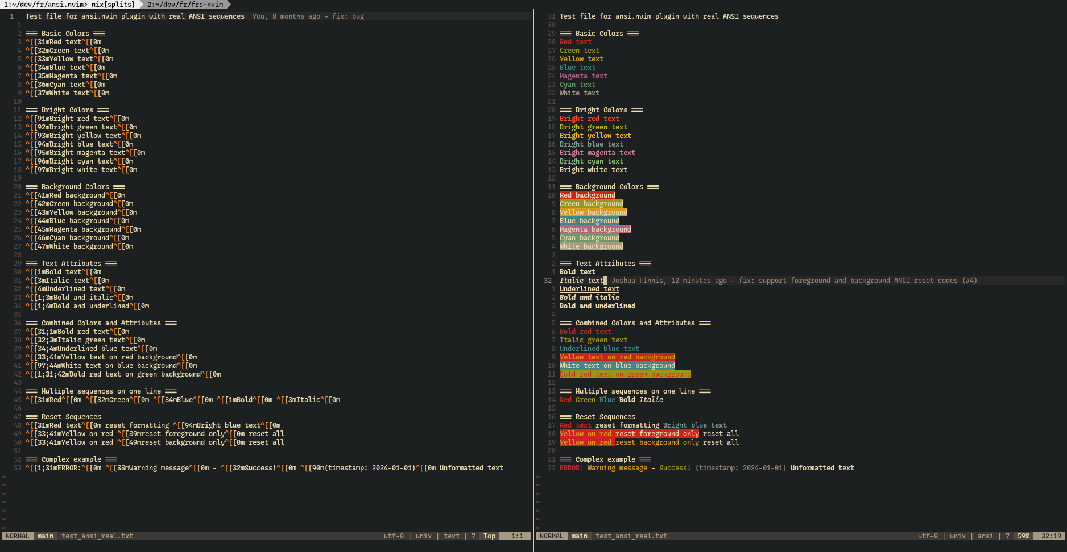Image resolution: width=1067 pixels, height=552 pixels.
Task: Click test_ansi_real.txt filename in left statusline
Action: [x=97, y=536]
